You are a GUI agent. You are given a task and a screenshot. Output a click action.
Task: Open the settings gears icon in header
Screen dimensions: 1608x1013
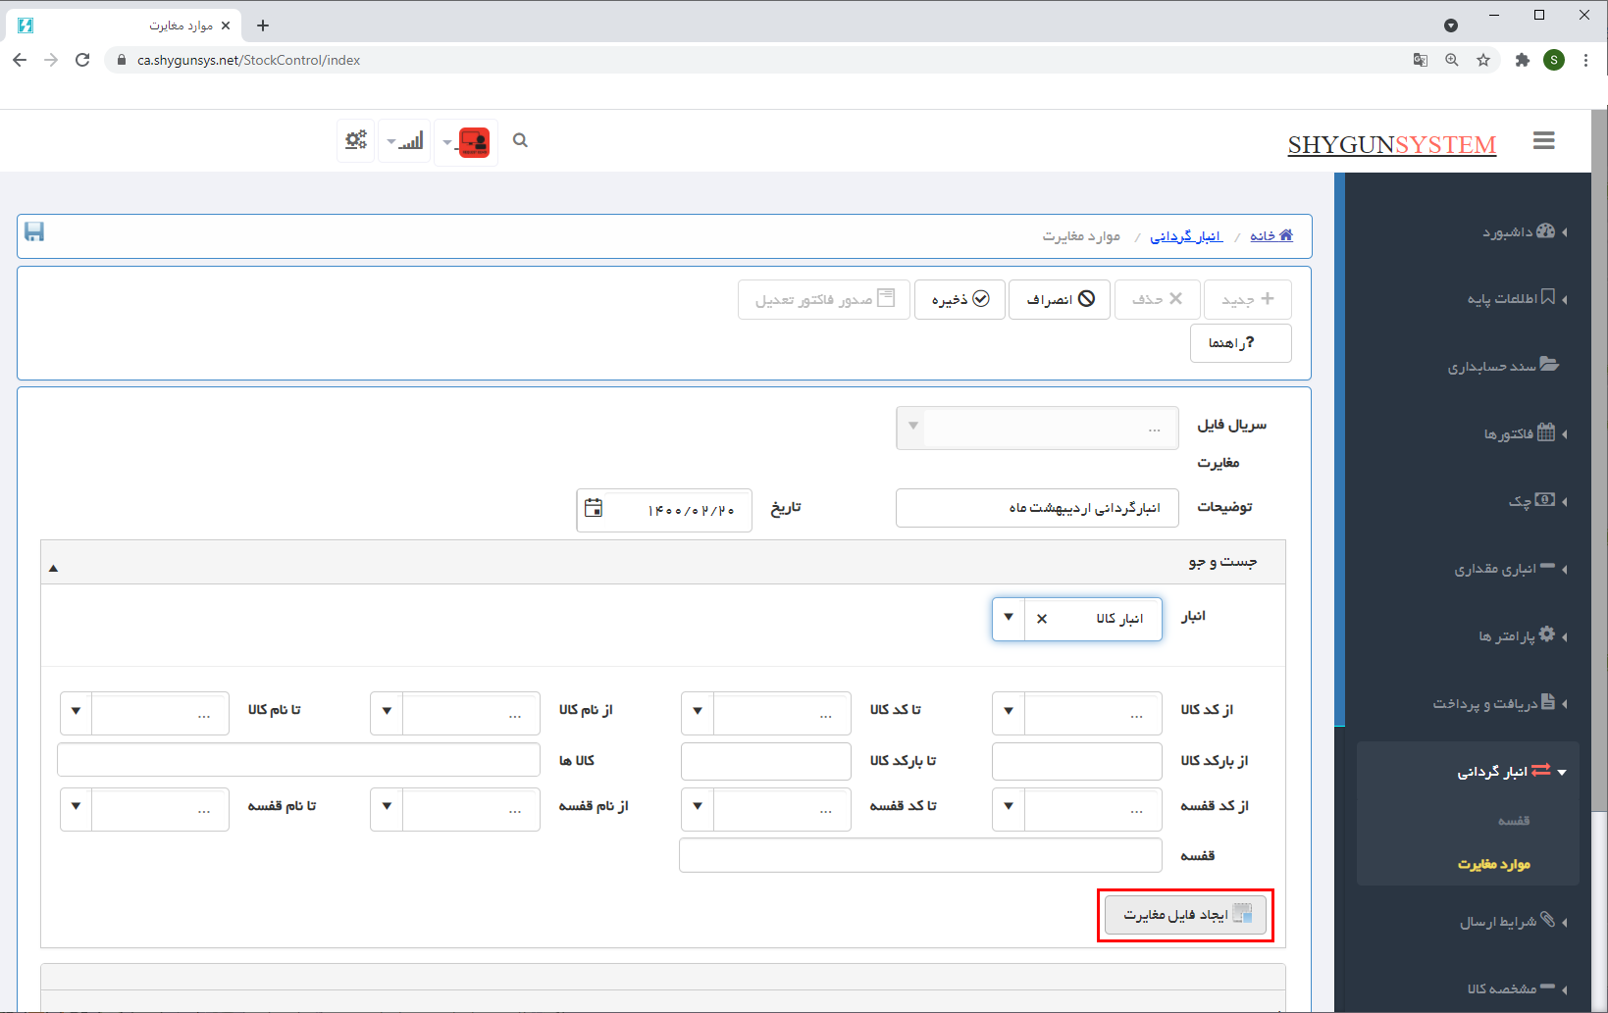click(356, 140)
